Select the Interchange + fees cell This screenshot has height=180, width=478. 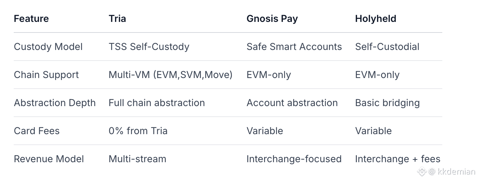pos(398,159)
